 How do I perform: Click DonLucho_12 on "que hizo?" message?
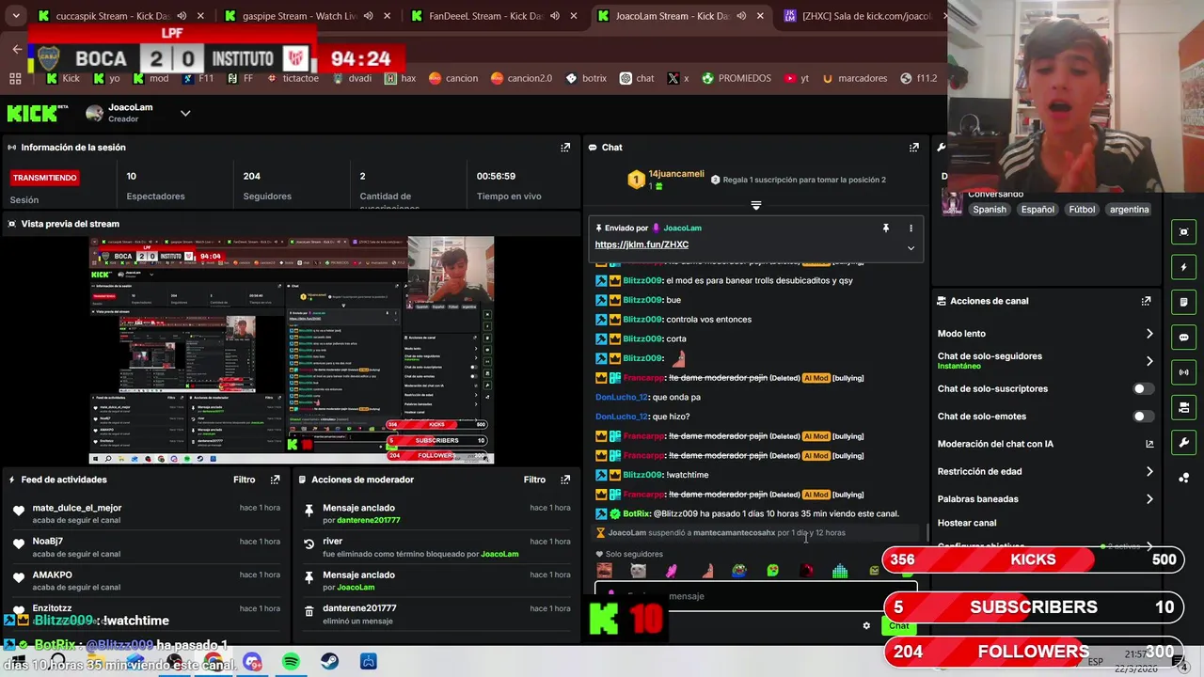[x=622, y=417]
